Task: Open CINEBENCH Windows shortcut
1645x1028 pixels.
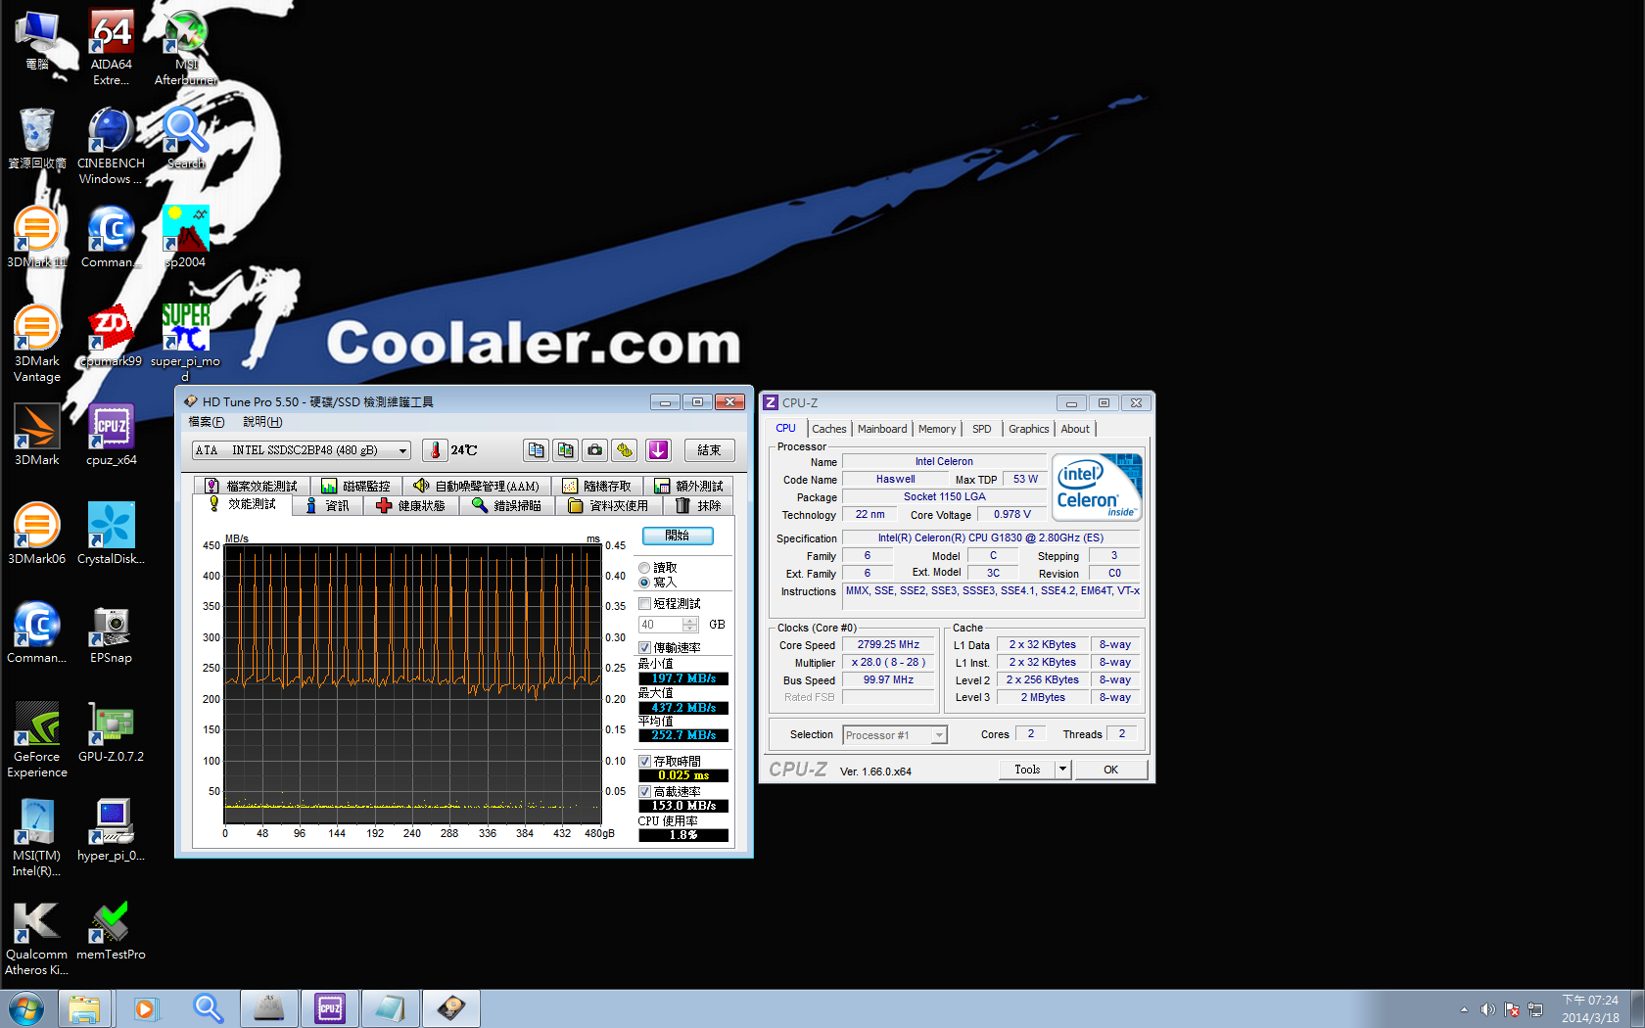Action: pyautogui.click(x=112, y=146)
